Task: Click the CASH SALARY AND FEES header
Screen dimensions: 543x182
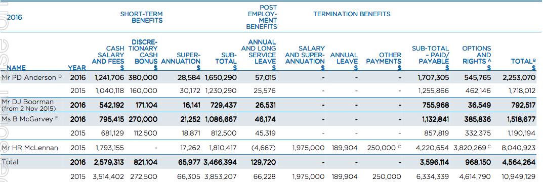Action: (x=108, y=58)
